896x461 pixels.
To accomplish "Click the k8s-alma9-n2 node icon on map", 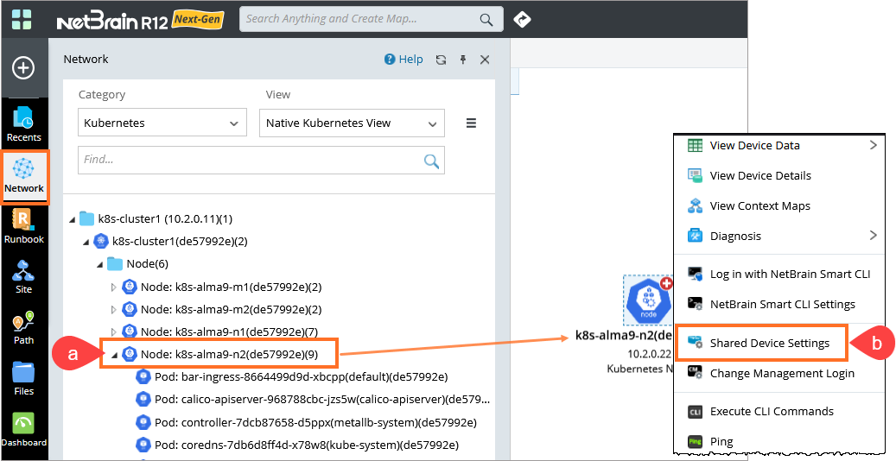I will 647,300.
